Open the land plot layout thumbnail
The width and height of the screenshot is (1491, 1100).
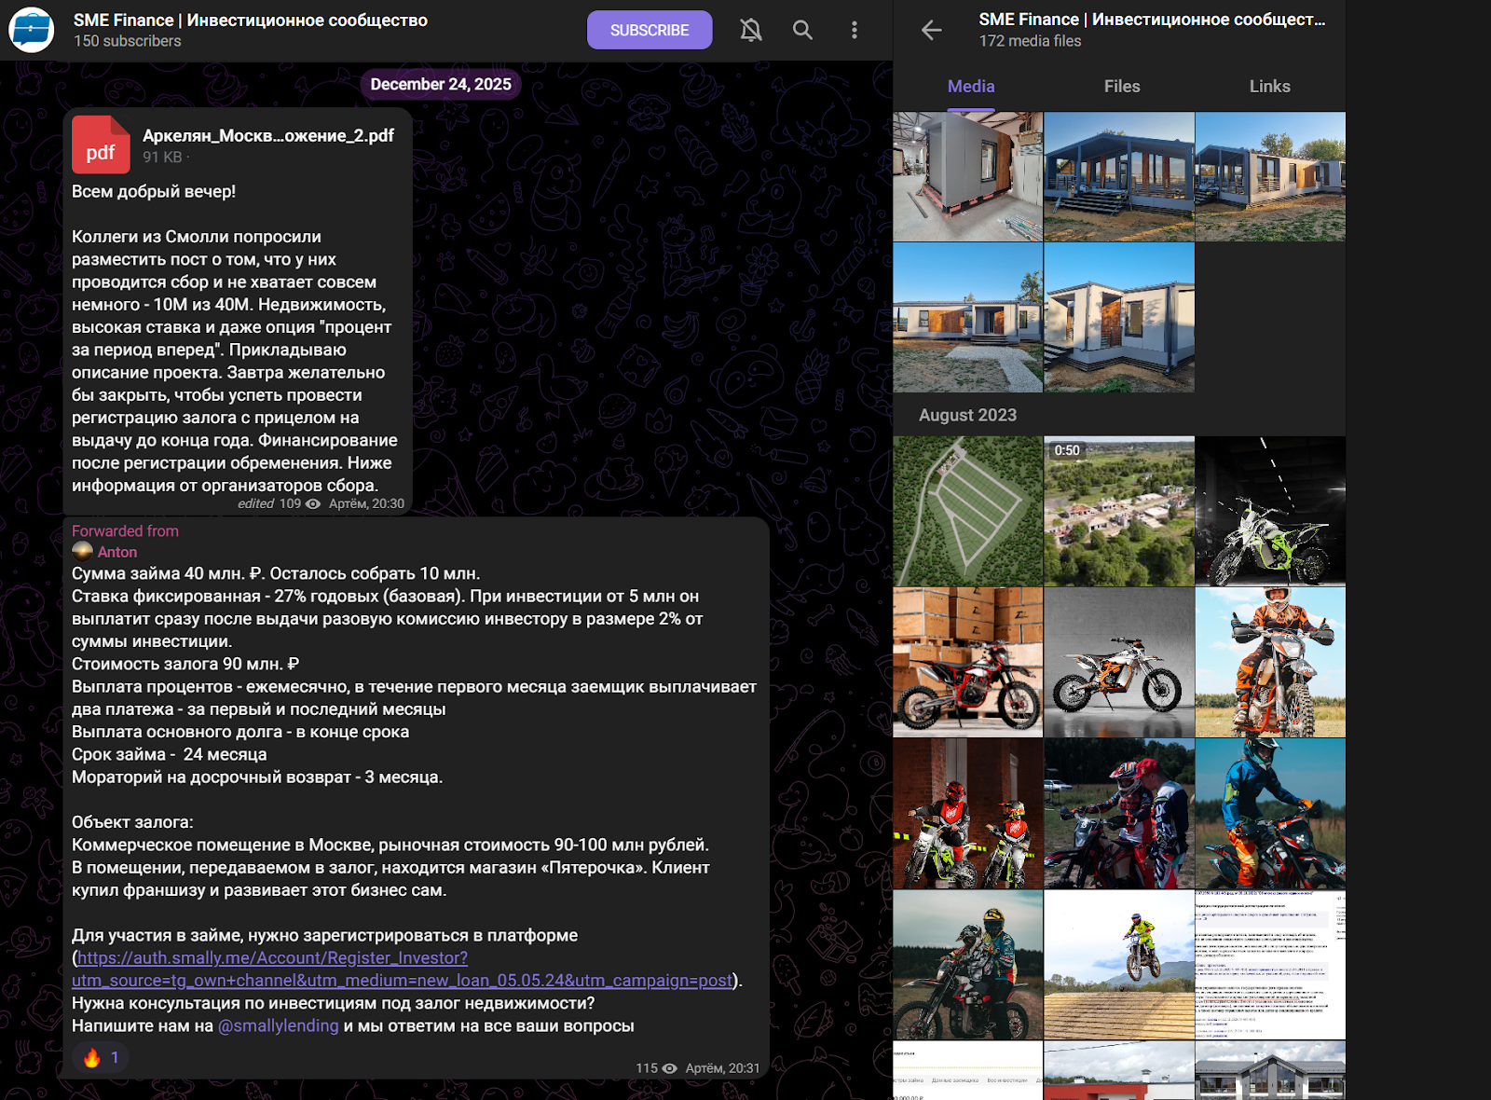pyautogui.click(x=967, y=511)
